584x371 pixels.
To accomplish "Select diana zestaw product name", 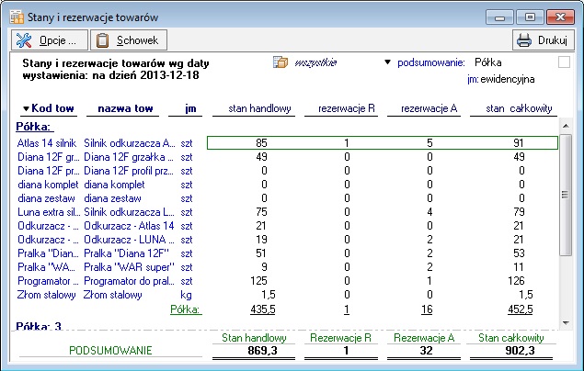I will (x=112, y=198).
